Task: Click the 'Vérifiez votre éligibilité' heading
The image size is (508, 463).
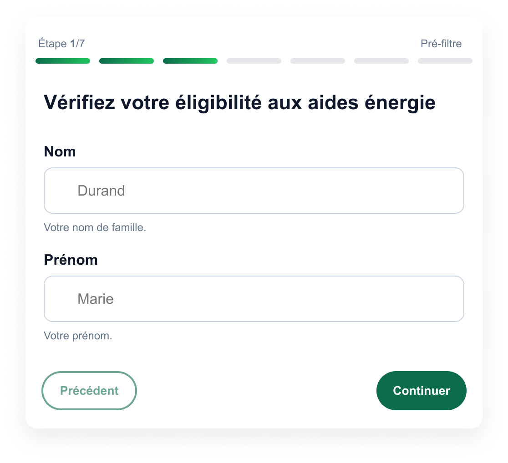Action: coord(239,103)
